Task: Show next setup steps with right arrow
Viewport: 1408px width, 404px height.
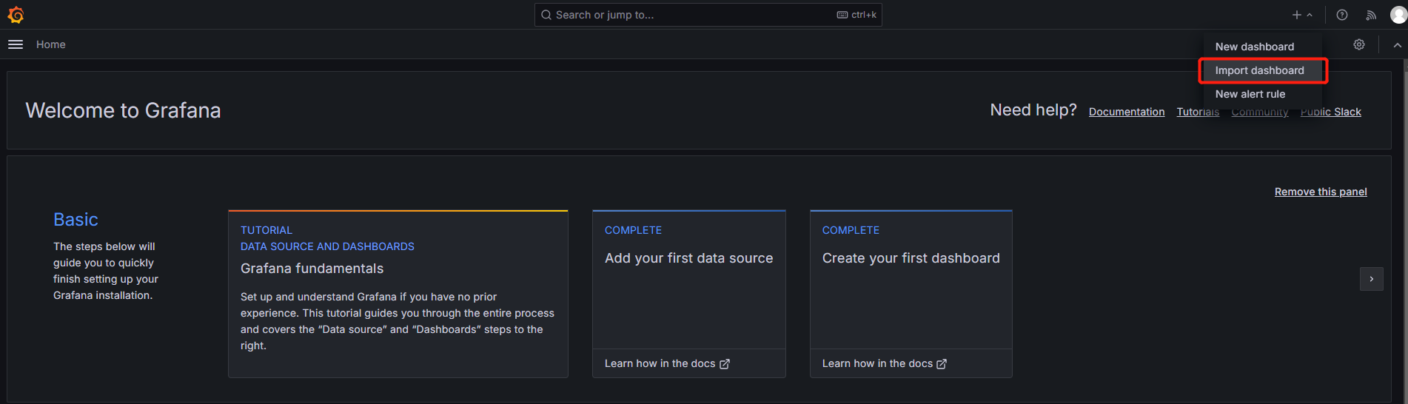Action: (1371, 279)
